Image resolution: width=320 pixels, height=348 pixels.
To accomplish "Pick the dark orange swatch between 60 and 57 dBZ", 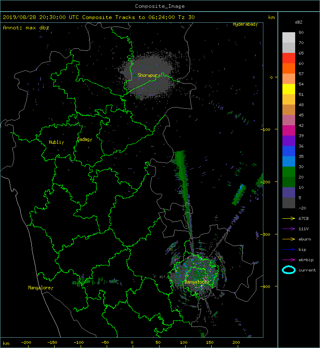I will coord(289,68).
